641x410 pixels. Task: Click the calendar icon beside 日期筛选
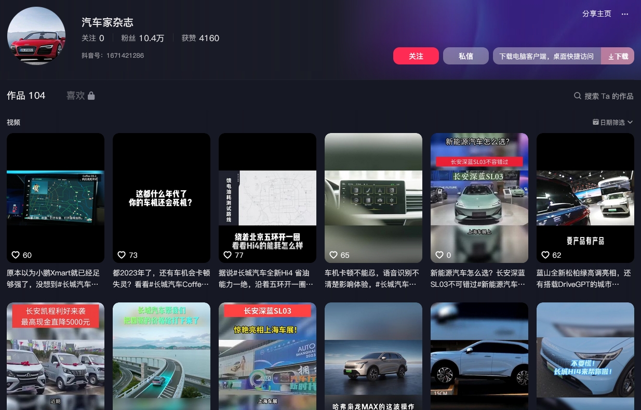(596, 122)
